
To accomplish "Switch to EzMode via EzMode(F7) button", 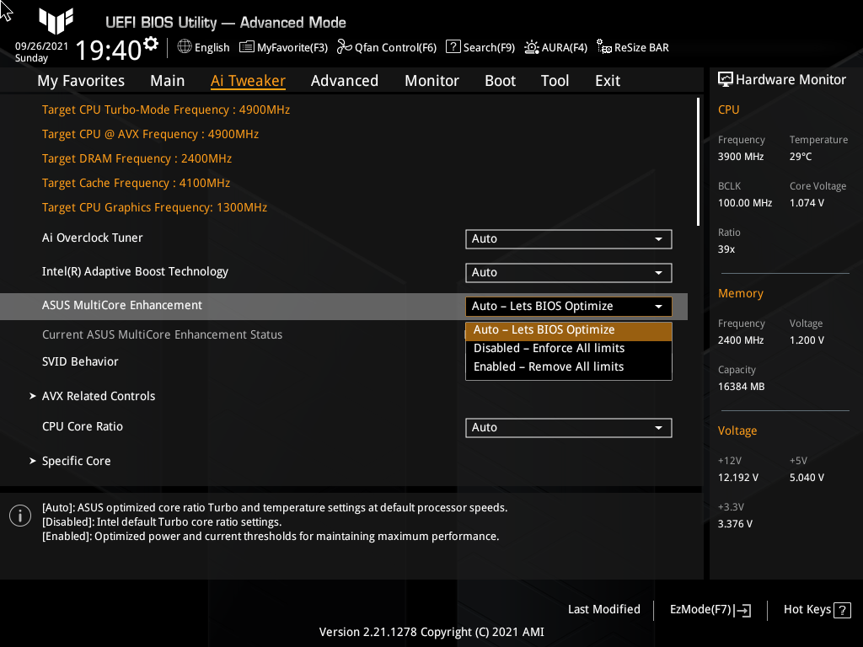I will click(x=709, y=609).
